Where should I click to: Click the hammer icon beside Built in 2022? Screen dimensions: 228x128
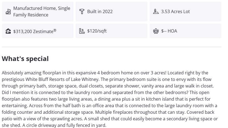82,11
